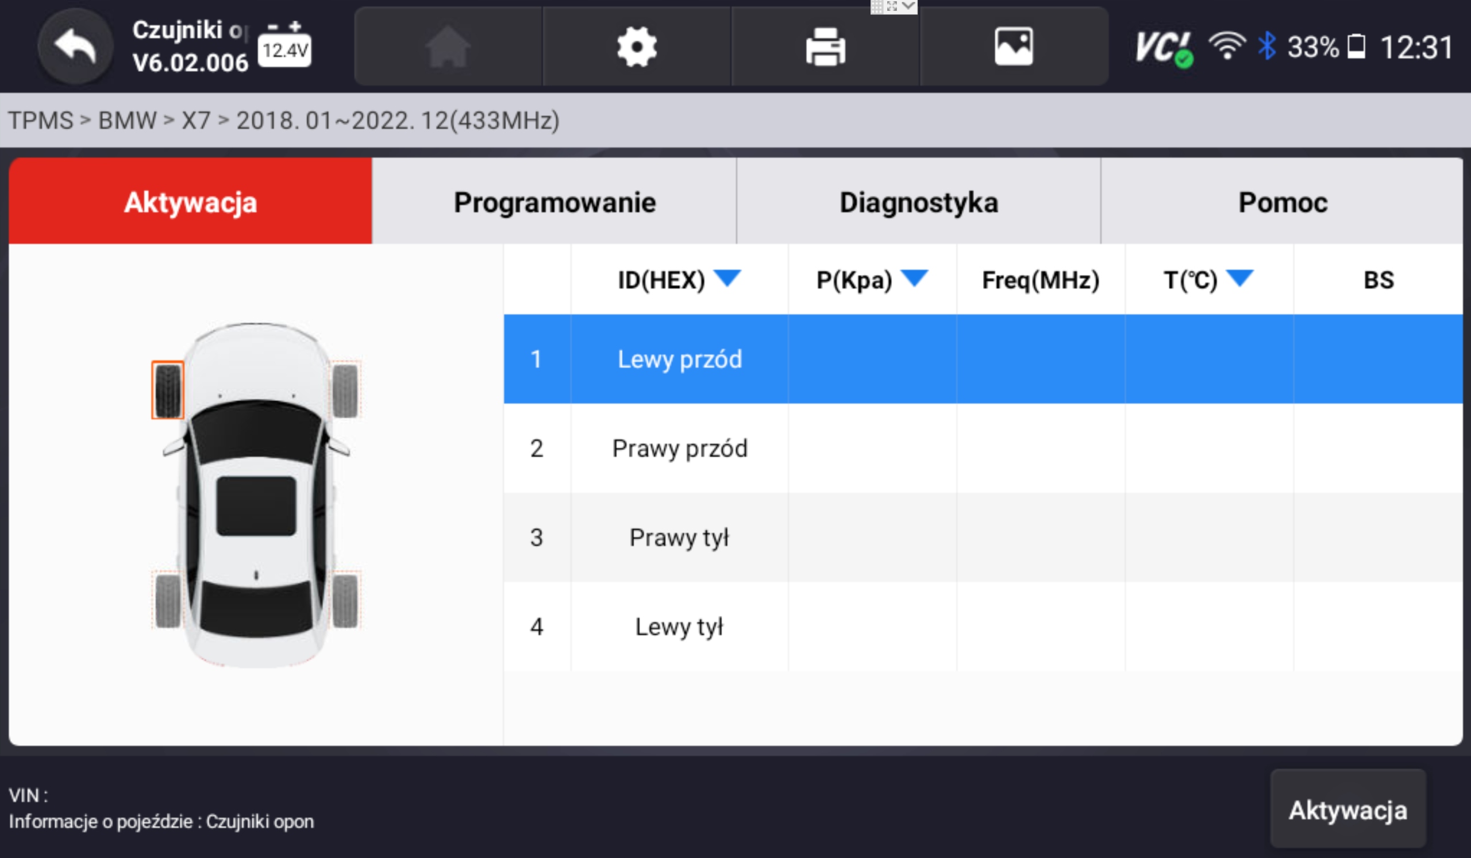Open the screenshot gallery image icon

pos(1014,47)
